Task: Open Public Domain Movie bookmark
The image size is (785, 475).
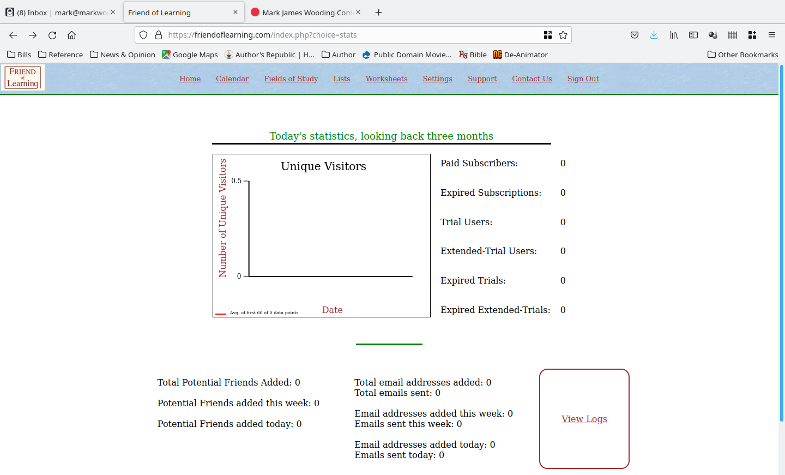Action: point(407,55)
